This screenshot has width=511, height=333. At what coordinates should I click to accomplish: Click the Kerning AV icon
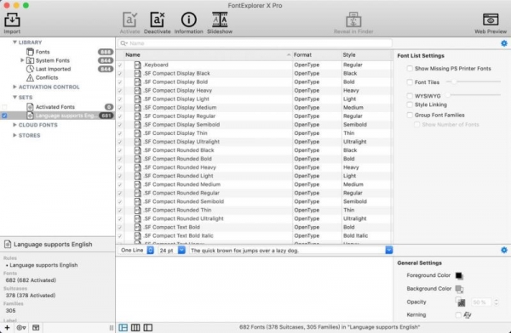click(468, 315)
